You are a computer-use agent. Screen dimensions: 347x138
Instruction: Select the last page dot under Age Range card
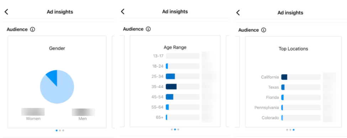click(x=178, y=129)
